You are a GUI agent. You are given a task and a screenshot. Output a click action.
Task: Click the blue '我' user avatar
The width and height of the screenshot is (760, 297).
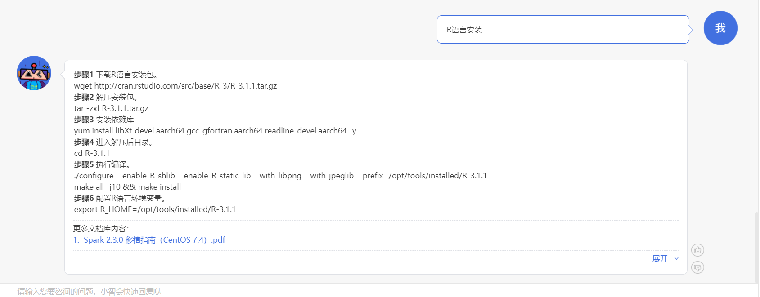click(720, 28)
